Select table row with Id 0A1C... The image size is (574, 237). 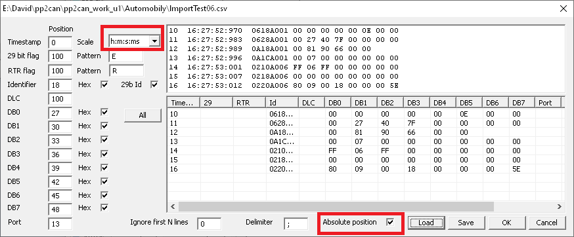coord(365,141)
